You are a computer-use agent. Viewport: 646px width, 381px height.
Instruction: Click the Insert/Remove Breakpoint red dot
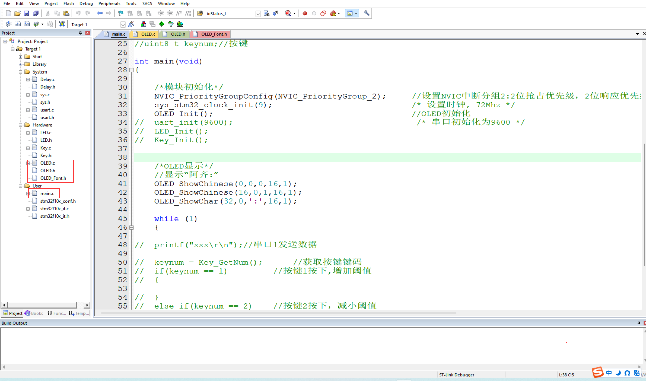(305, 13)
